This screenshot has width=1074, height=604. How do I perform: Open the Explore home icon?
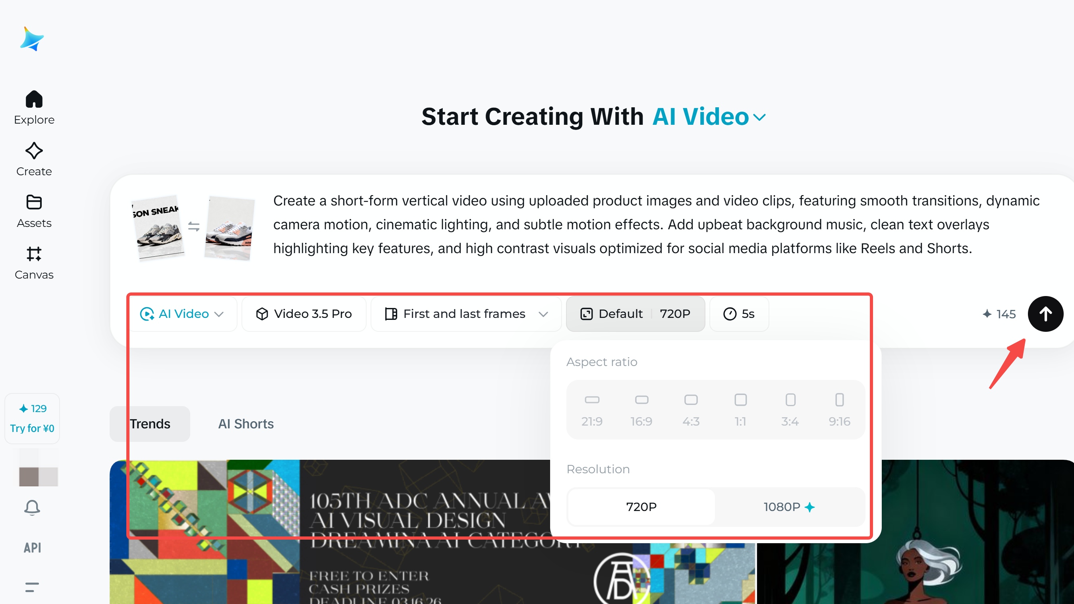pyautogui.click(x=34, y=99)
